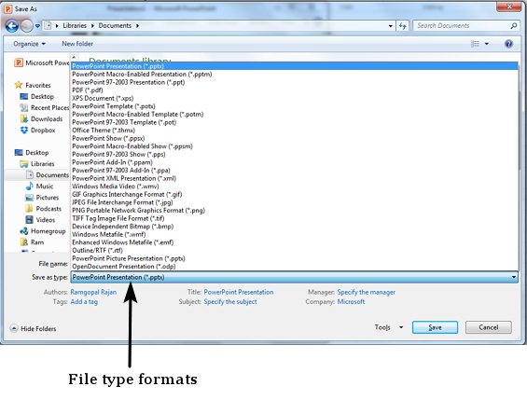Click the New folder button
The height and width of the screenshot is (400, 527).
point(77,44)
